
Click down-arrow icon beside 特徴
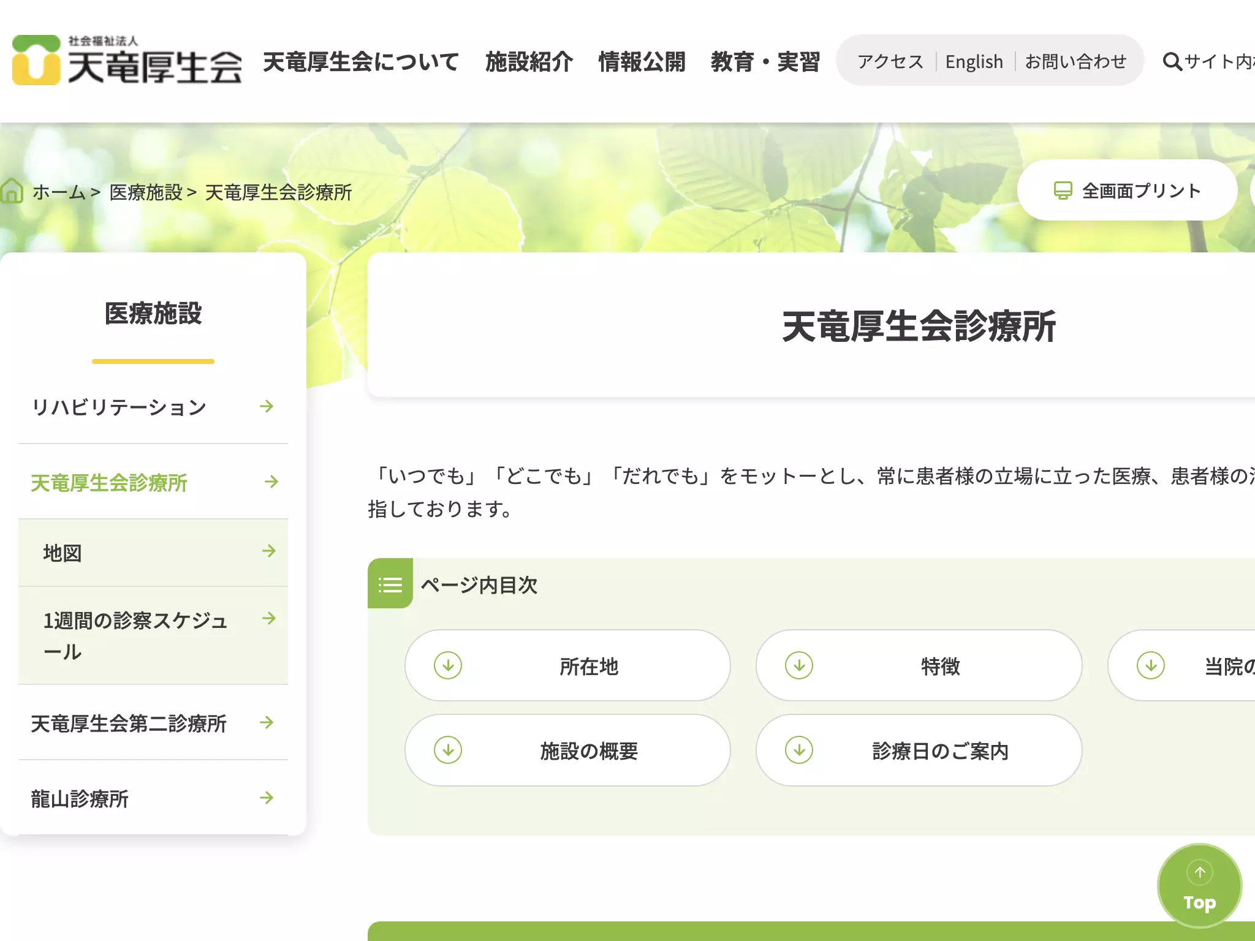(799, 665)
